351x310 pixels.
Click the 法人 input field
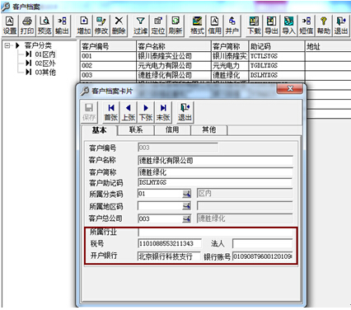(263, 243)
